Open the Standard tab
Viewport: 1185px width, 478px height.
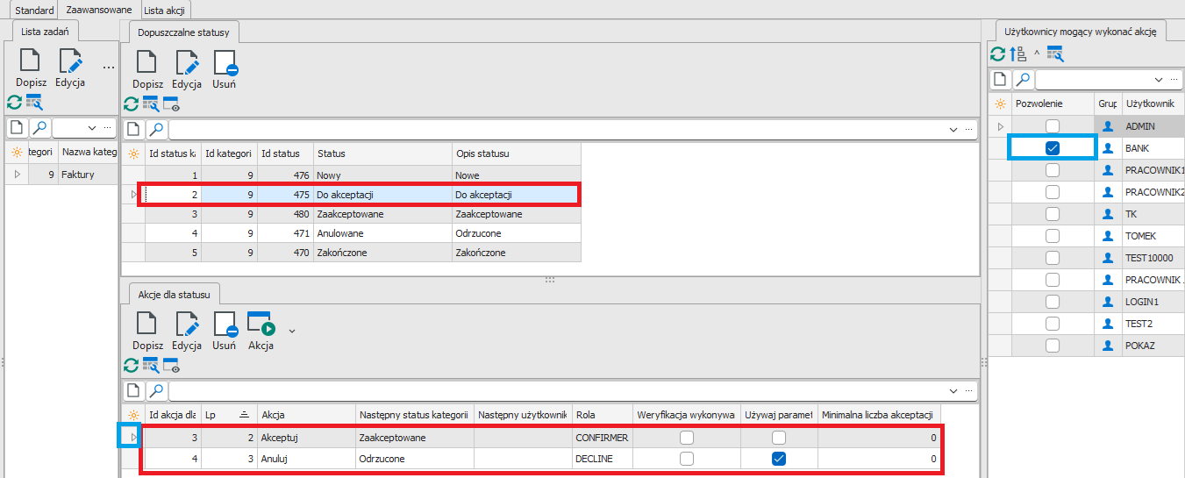(x=35, y=10)
